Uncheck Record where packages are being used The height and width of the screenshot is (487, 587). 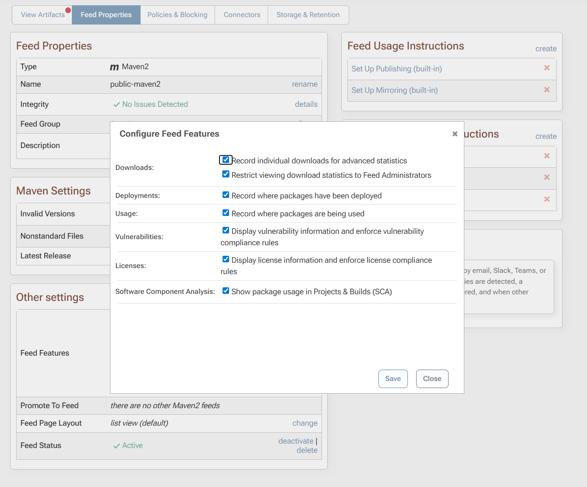point(226,213)
